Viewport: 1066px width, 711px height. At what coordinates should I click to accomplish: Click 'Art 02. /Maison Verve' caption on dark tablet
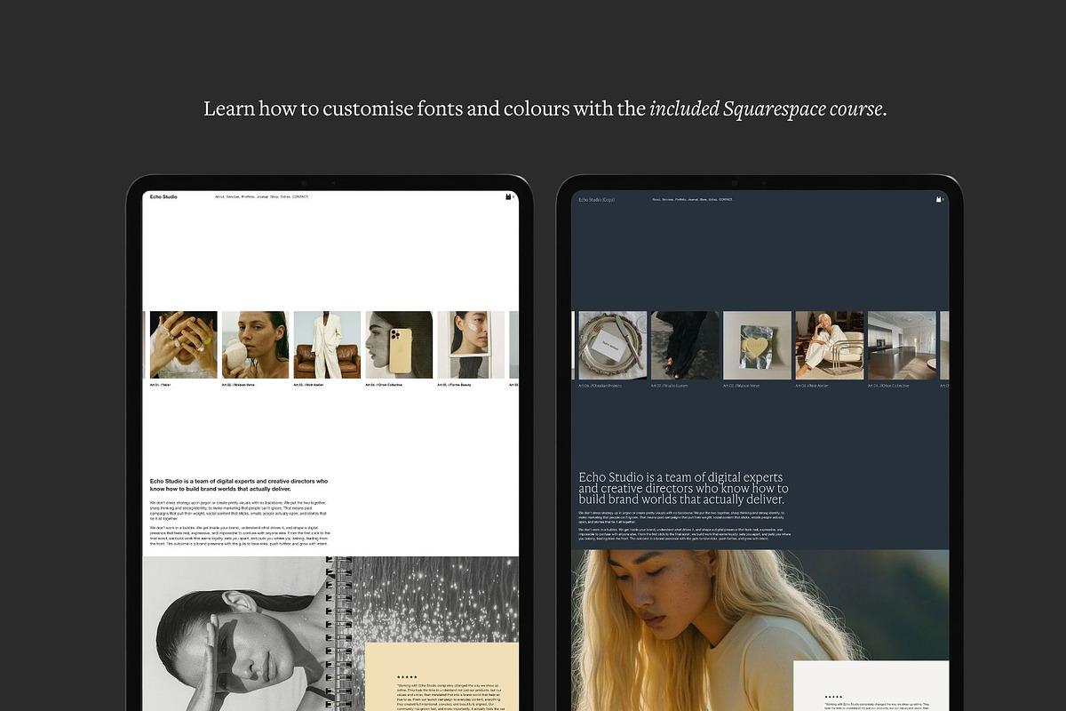(741, 386)
